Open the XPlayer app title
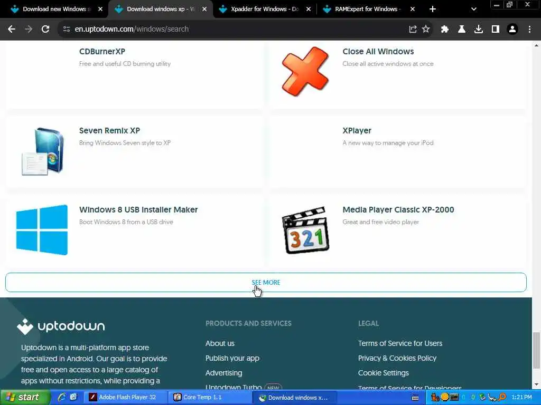Image resolution: width=541 pixels, height=405 pixels. 357,131
